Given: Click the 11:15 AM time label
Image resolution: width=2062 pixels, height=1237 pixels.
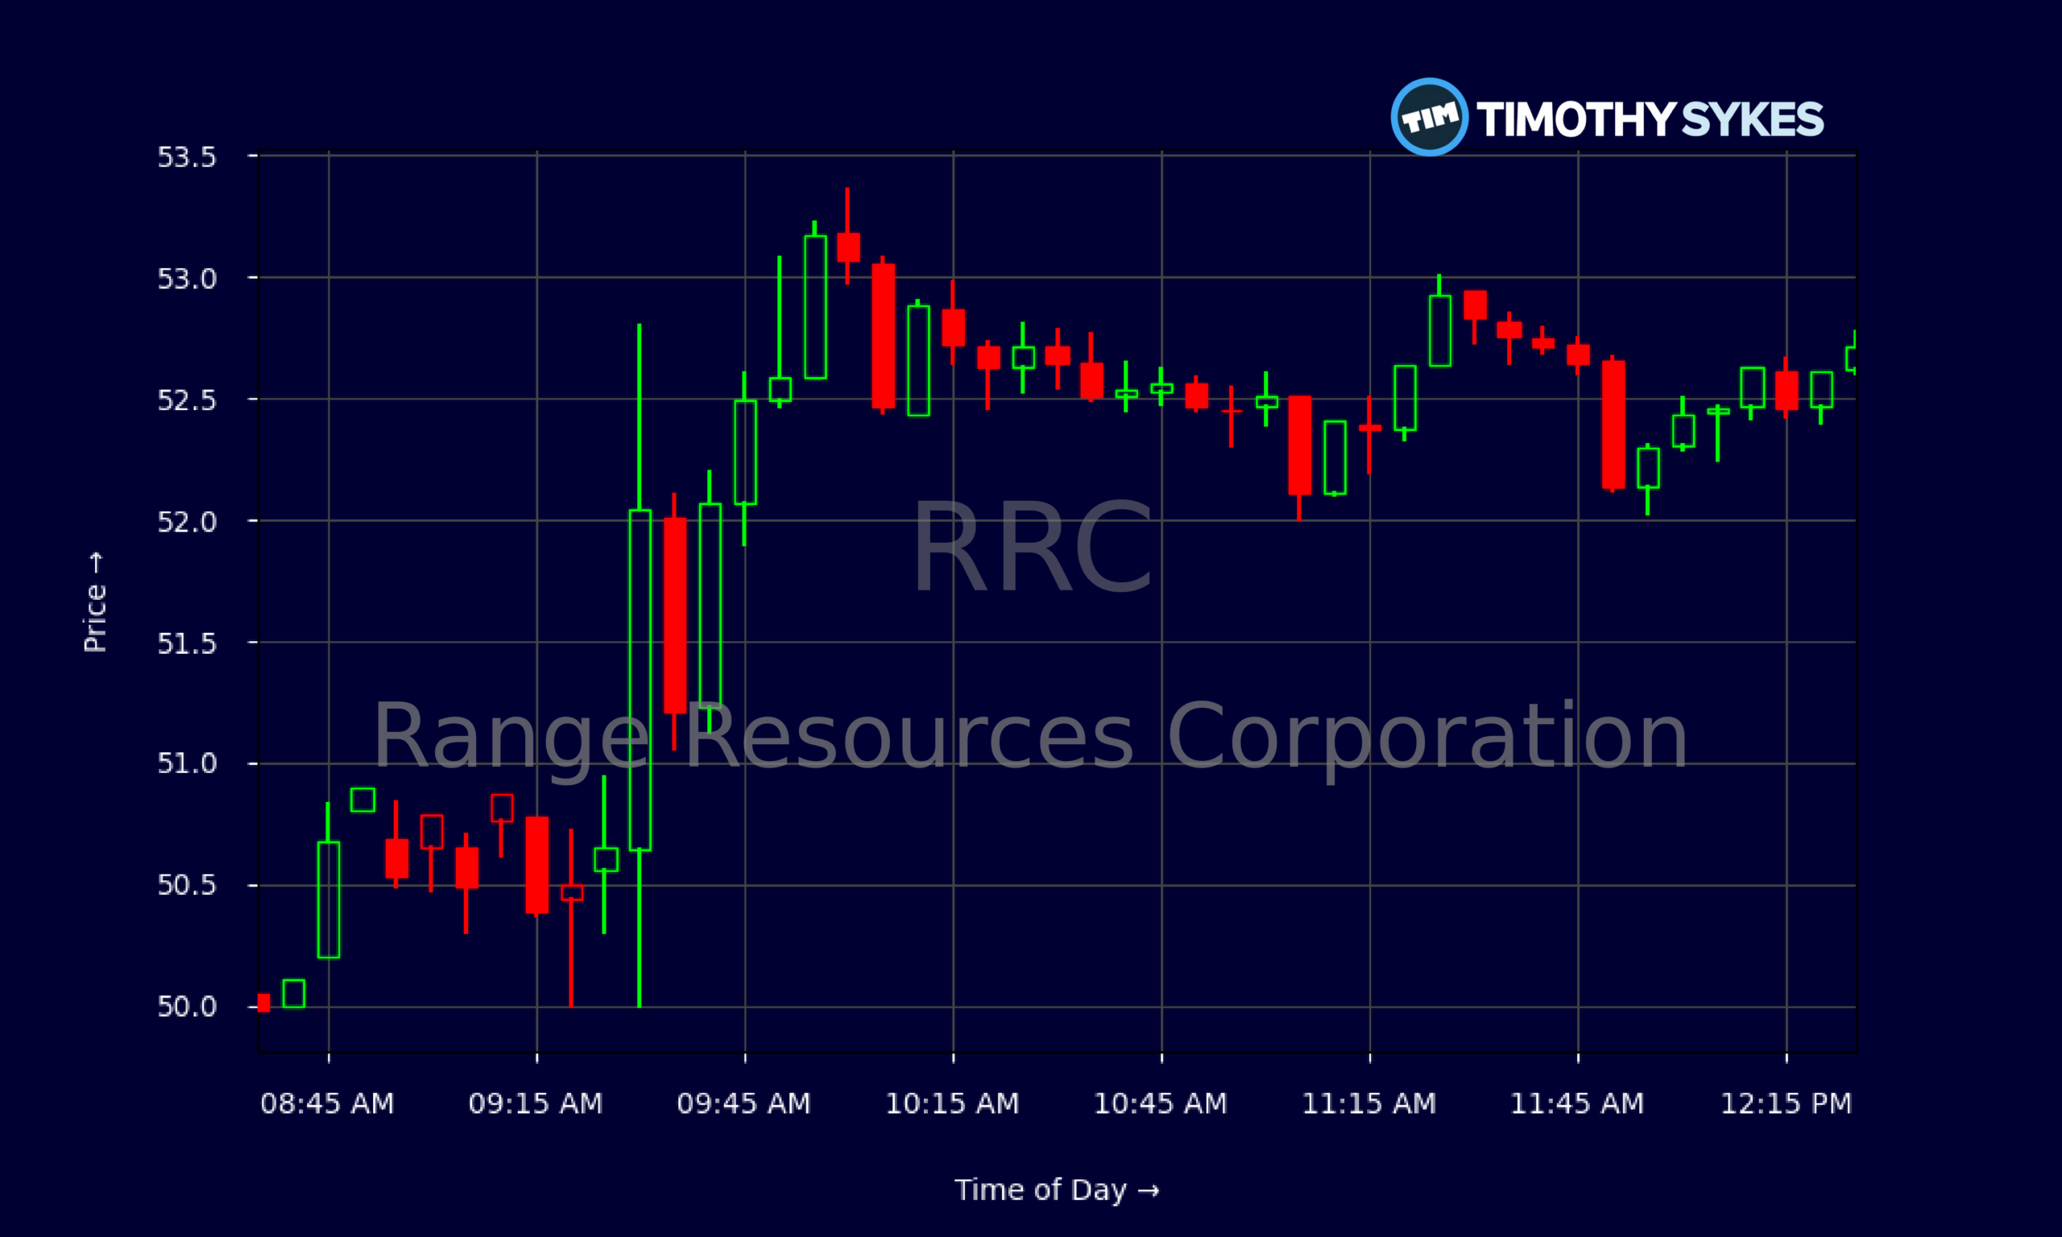Looking at the screenshot, I should [1369, 1103].
